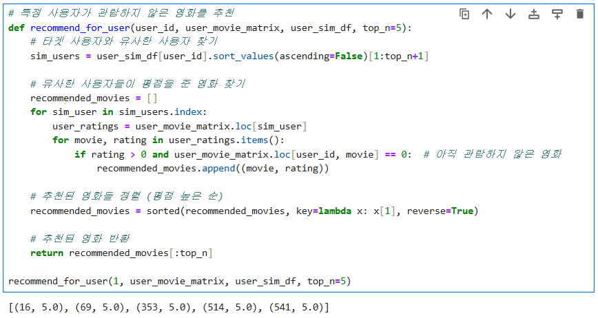The height and width of the screenshot is (318, 598).
Task: Click the 'def recommend_for_user' function definition line
Action: 209,28
